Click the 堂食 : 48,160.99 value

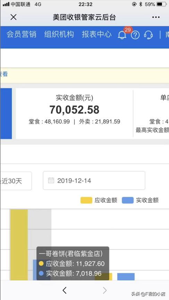pyautogui.click(x=49, y=121)
